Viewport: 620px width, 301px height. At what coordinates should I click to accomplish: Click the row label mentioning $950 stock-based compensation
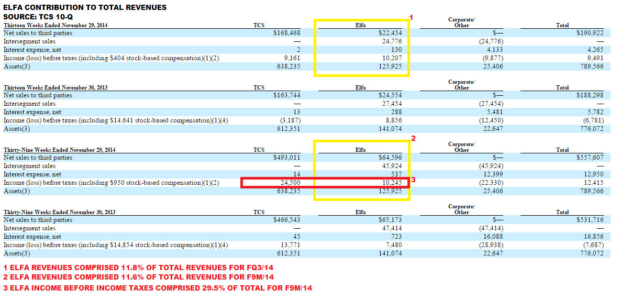112,183
